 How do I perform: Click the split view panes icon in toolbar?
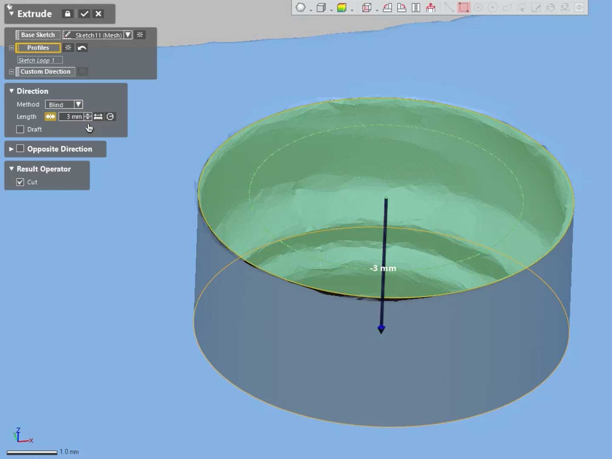click(415, 7)
